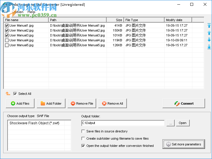The height and width of the screenshot is (159, 212).
Task: Click the path cell of User Manual2.jpg
Action: 77,30
